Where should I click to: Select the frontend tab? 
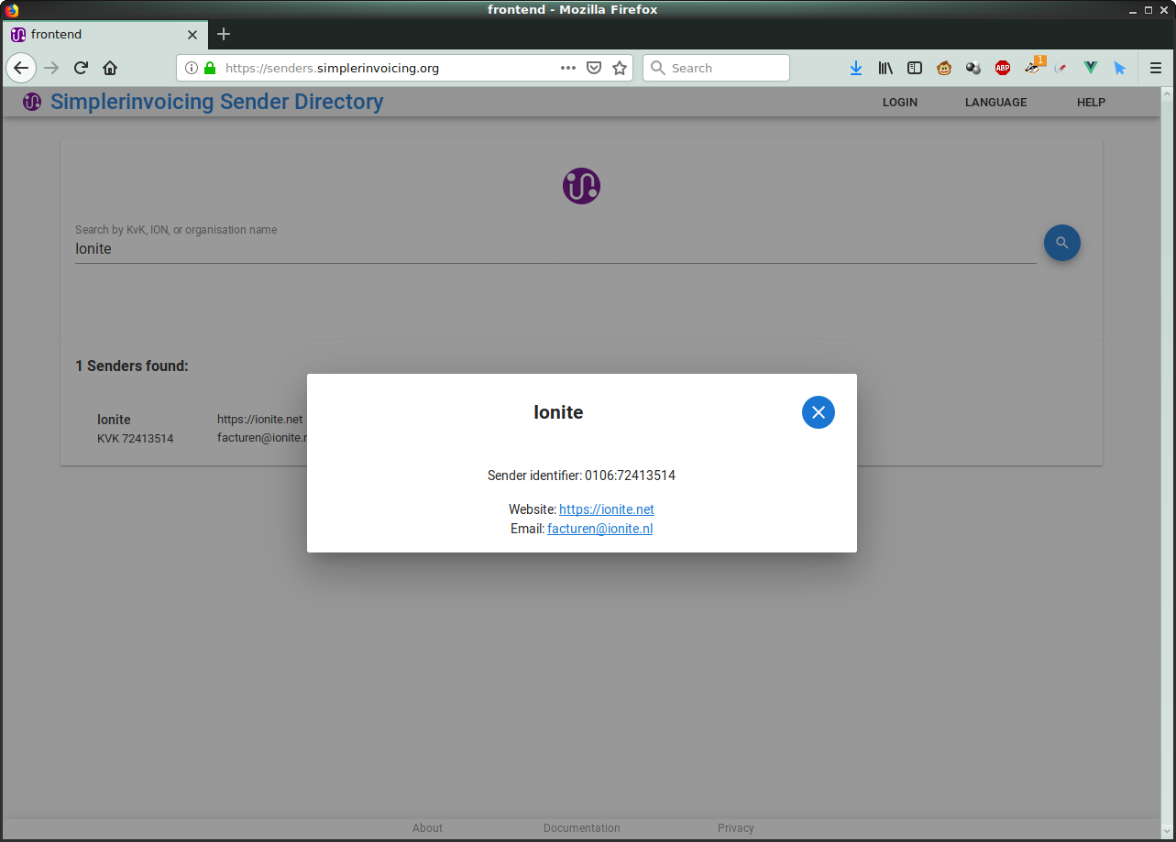(x=104, y=35)
